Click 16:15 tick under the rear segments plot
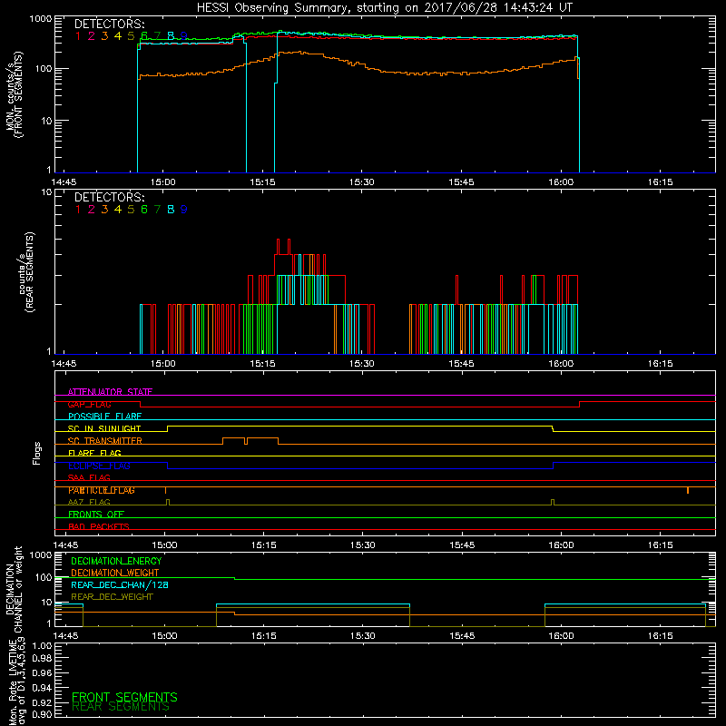This screenshot has height=726, width=726. 661,364
